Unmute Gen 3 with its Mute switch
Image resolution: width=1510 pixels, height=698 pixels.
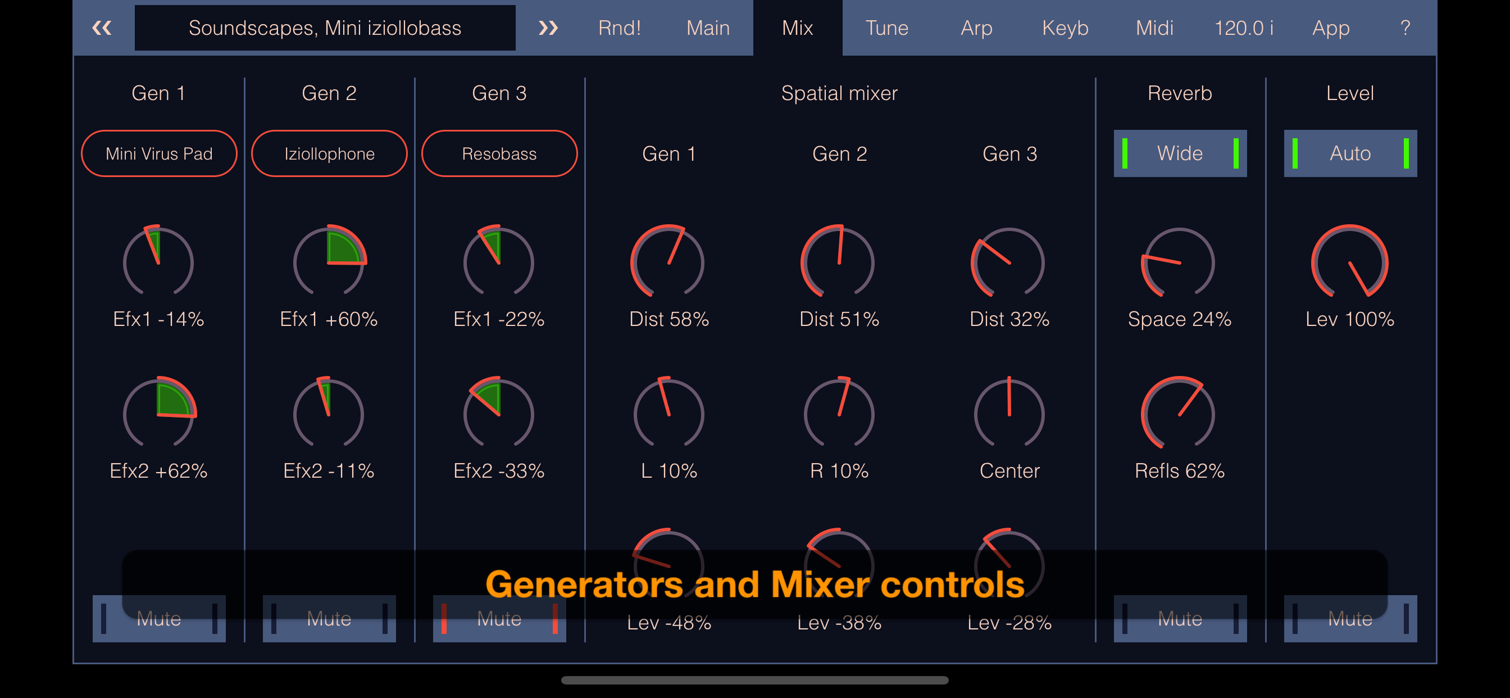pos(499,618)
